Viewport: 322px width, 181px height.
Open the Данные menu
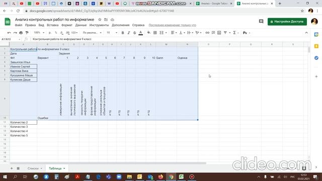click(81, 25)
